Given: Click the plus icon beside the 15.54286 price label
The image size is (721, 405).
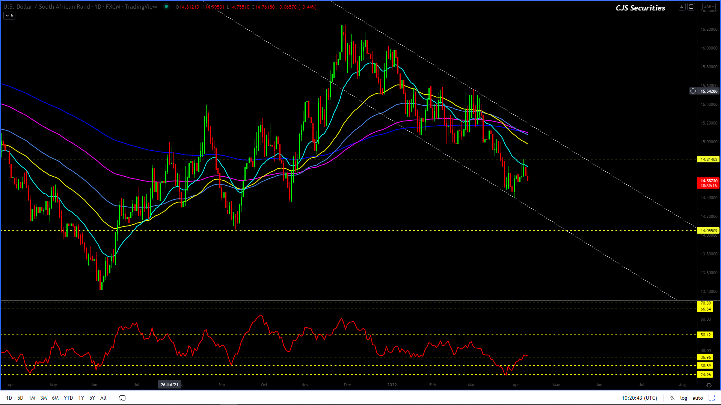Looking at the screenshot, I should [693, 91].
